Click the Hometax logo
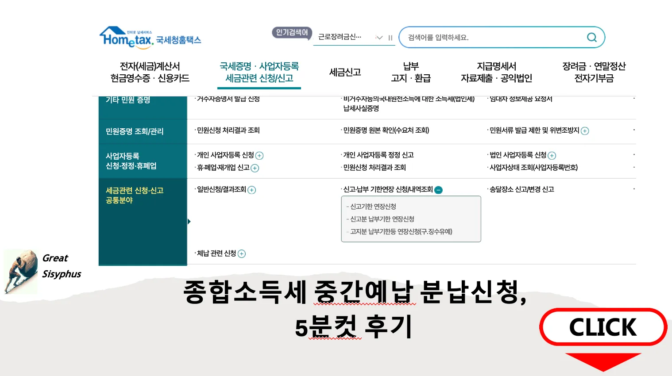Screen dimensions: 672x376 [151, 37]
